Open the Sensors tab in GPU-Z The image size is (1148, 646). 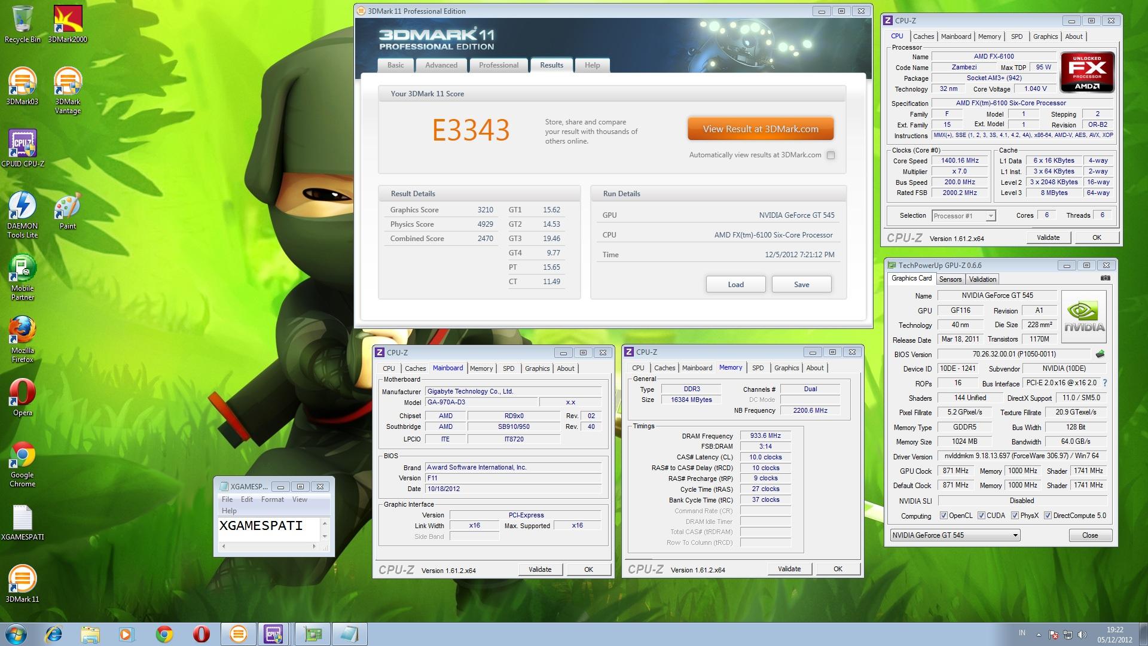coord(950,279)
